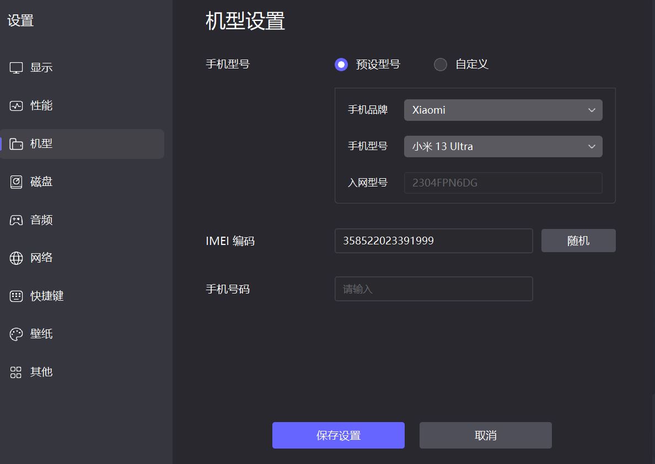
Task: Click the 保存设置 button
Action: coord(338,435)
